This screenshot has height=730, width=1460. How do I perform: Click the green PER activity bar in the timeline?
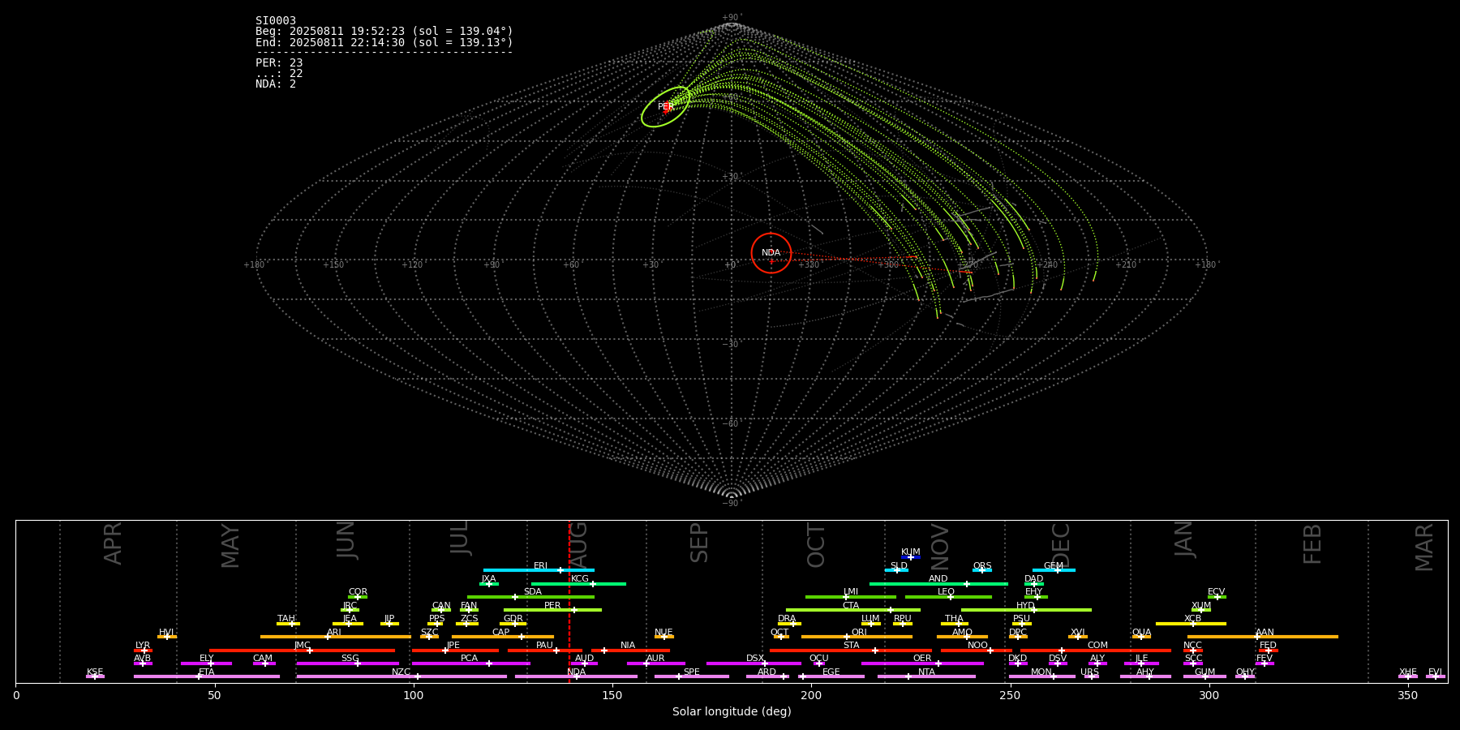click(552, 610)
